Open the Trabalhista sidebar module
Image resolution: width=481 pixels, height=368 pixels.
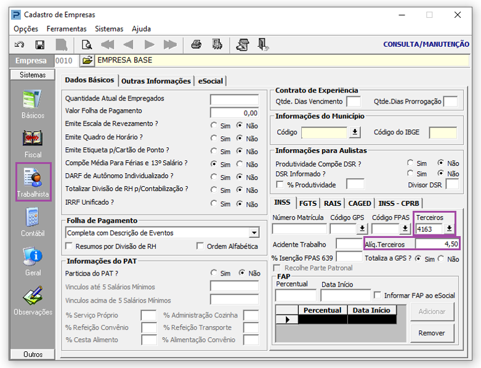pos(33,182)
